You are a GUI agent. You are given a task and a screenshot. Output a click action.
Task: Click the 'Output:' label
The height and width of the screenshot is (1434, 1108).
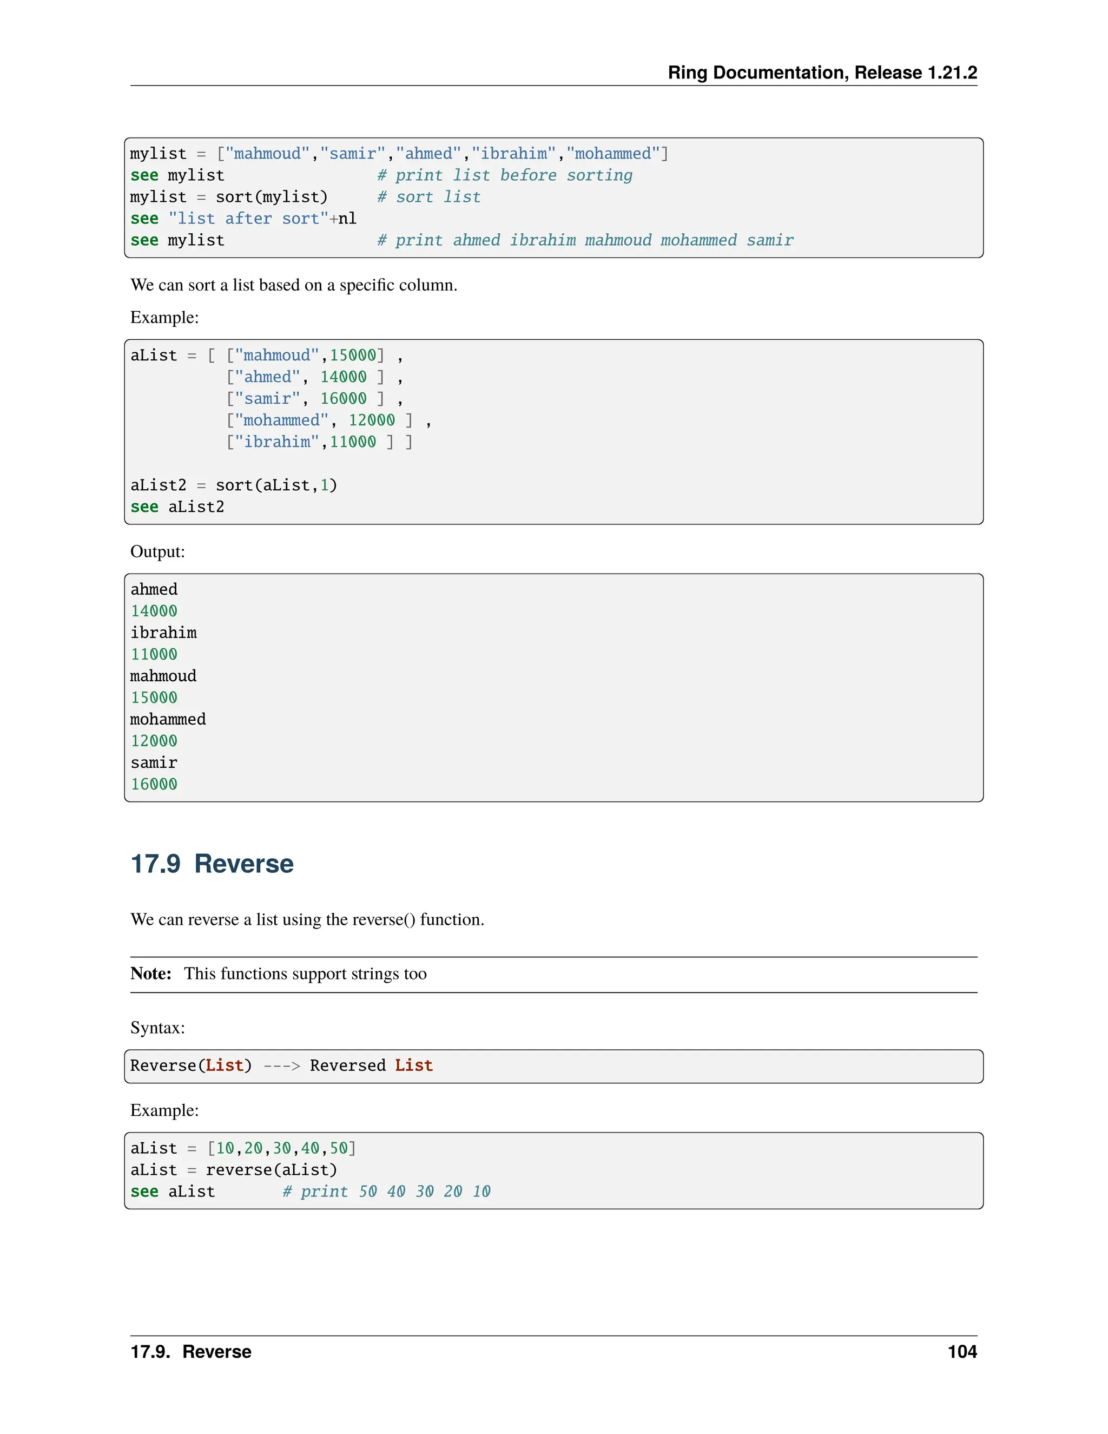(x=157, y=551)
